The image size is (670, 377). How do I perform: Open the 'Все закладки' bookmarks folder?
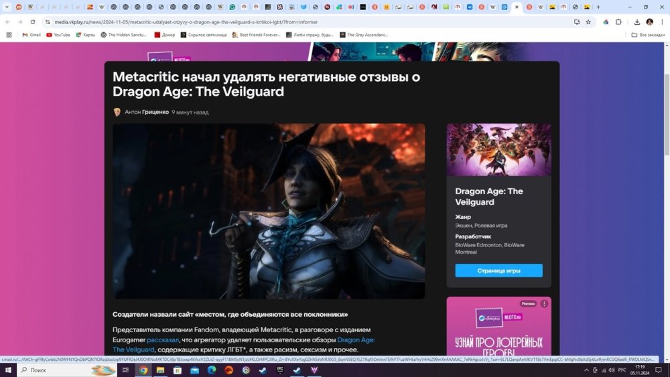pos(648,35)
